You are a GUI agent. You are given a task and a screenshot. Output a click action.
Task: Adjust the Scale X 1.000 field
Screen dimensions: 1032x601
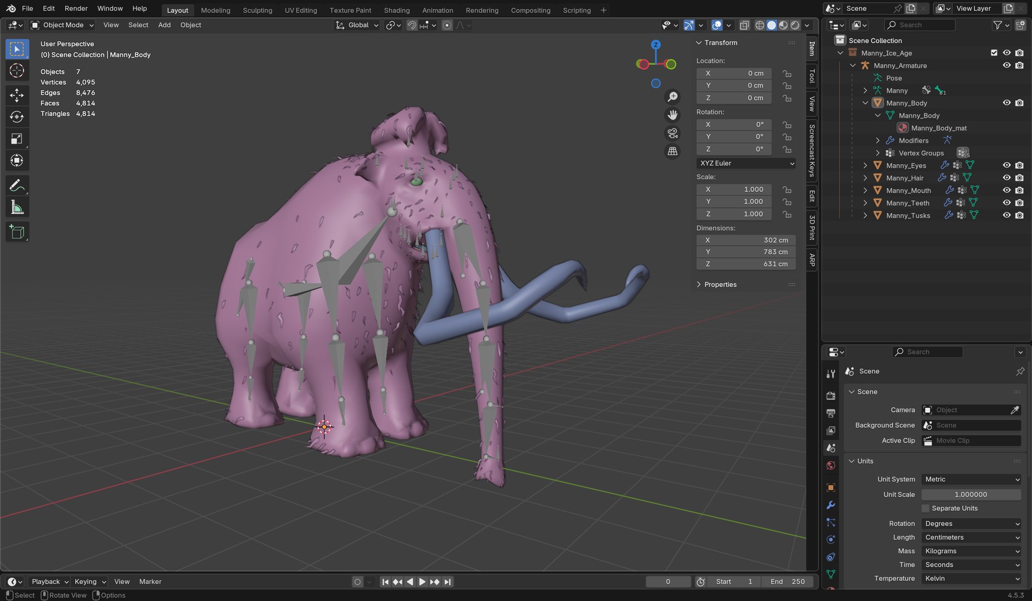(x=734, y=189)
